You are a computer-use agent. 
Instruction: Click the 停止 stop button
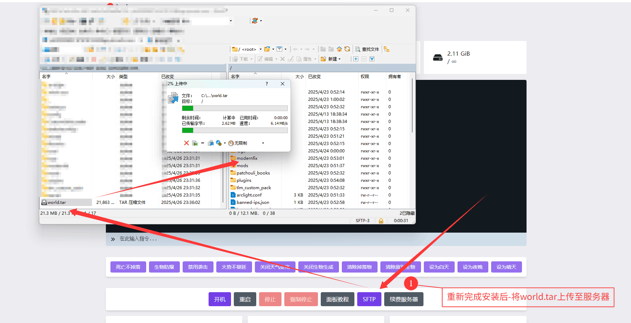pos(270,299)
